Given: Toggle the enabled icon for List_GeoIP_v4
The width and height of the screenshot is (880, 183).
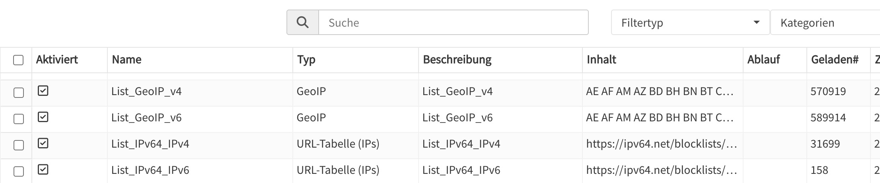Looking at the screenshot, I should coord(43,91).
